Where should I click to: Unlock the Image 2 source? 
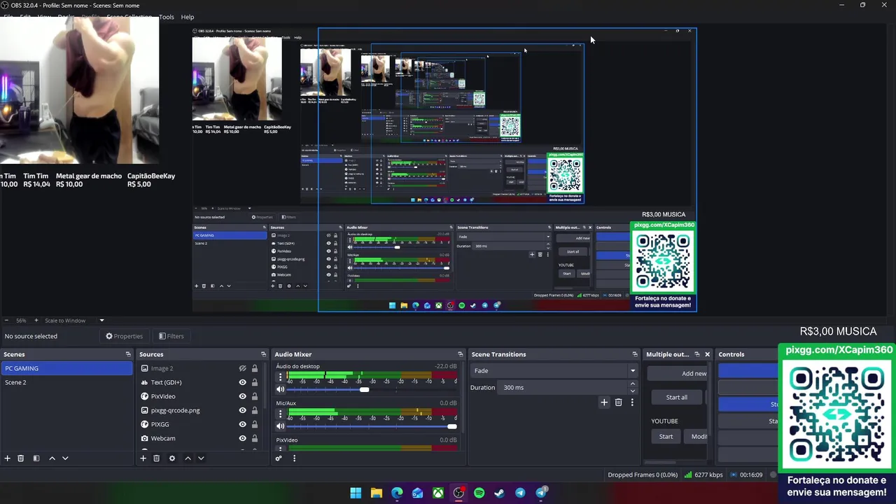pyautogui.click(x=255, y=368)
